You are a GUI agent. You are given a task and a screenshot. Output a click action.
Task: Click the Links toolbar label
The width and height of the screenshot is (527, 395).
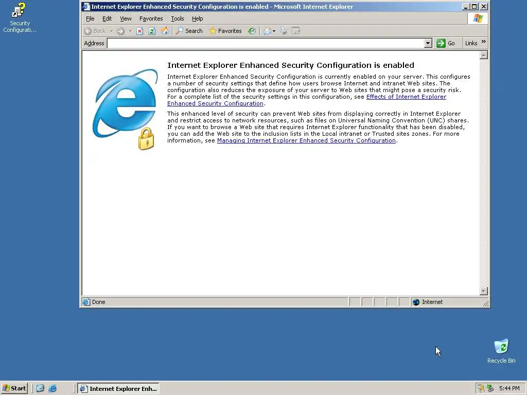click(x=471, y=43)
